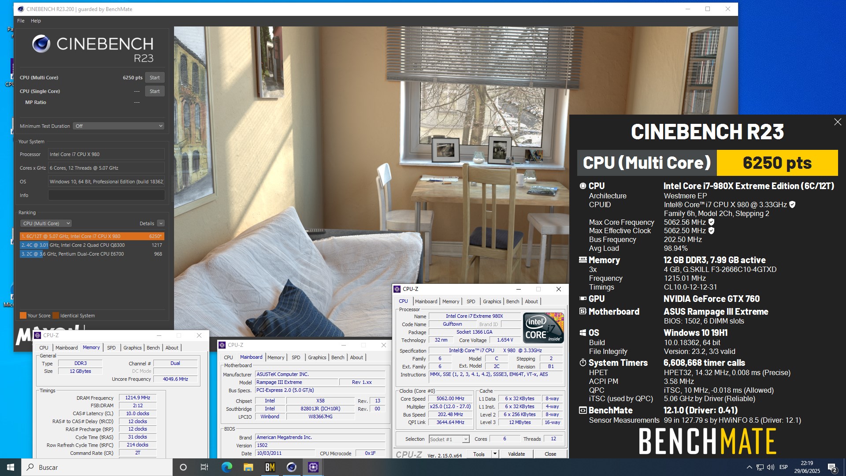This screenshot has width=846, height=476.
Task: Expand the ranking Details arrow
Action: point(161,223)
